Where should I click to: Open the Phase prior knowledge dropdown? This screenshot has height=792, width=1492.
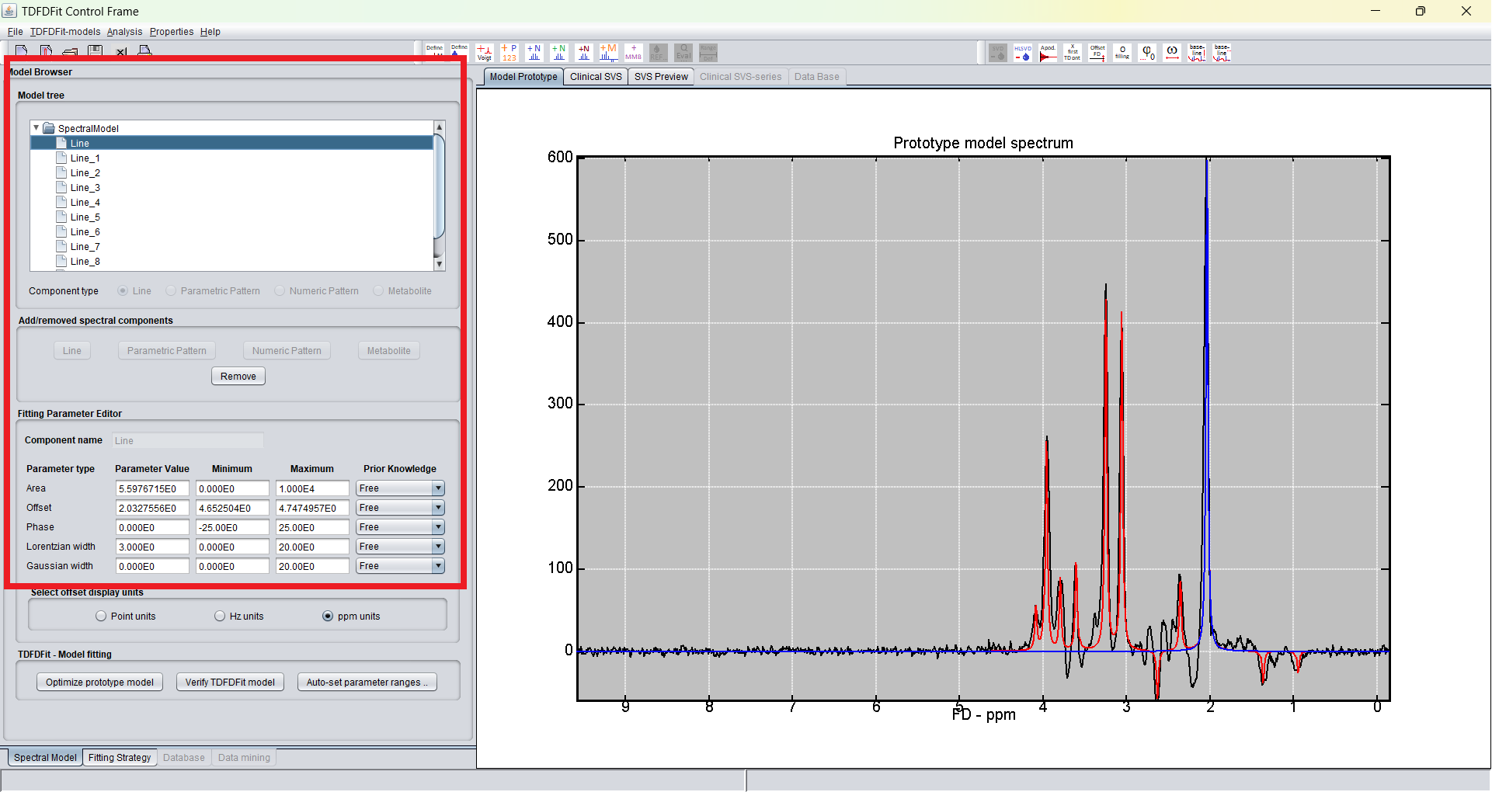438,527
